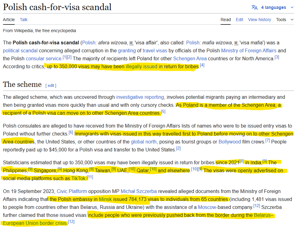Image resolution: width=297 pixels, height=230 pixels.
Task: Switch to the Article tab
Action: tap(9, 20)
